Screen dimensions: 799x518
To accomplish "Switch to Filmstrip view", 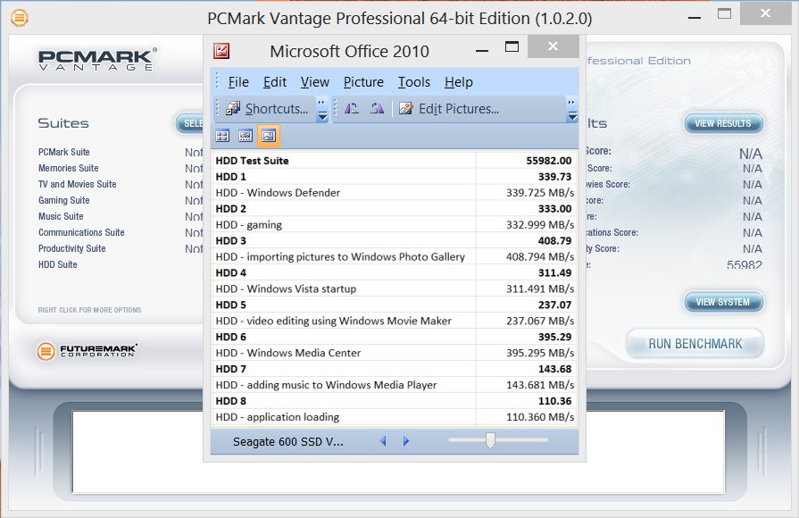I will 246,136.
